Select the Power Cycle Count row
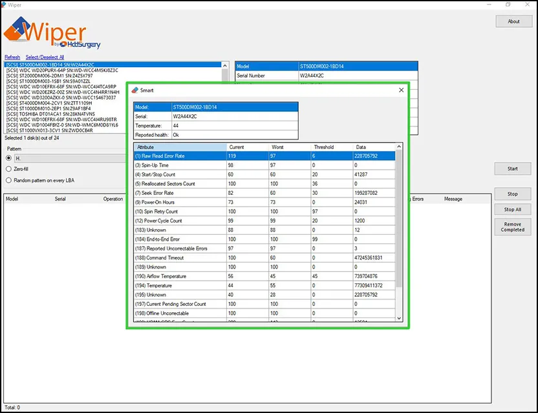 [264, 221]
